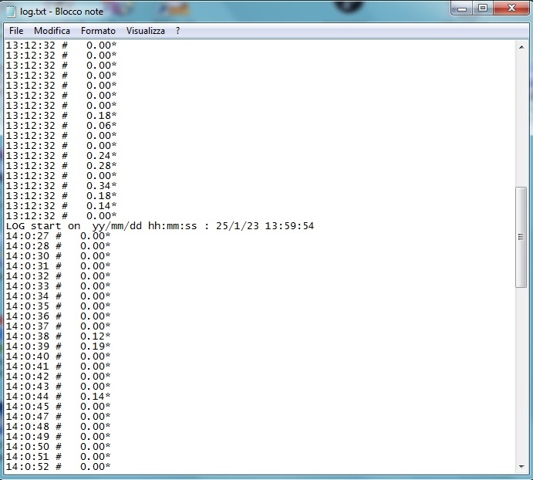Open the File menu
The image size is (533, 480).
16,31
